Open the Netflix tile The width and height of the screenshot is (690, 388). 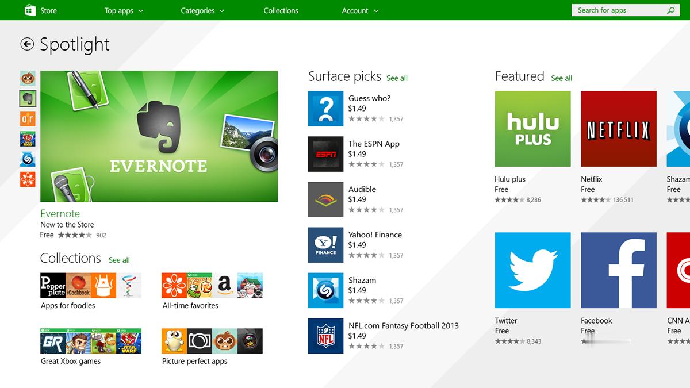(619, 129)
